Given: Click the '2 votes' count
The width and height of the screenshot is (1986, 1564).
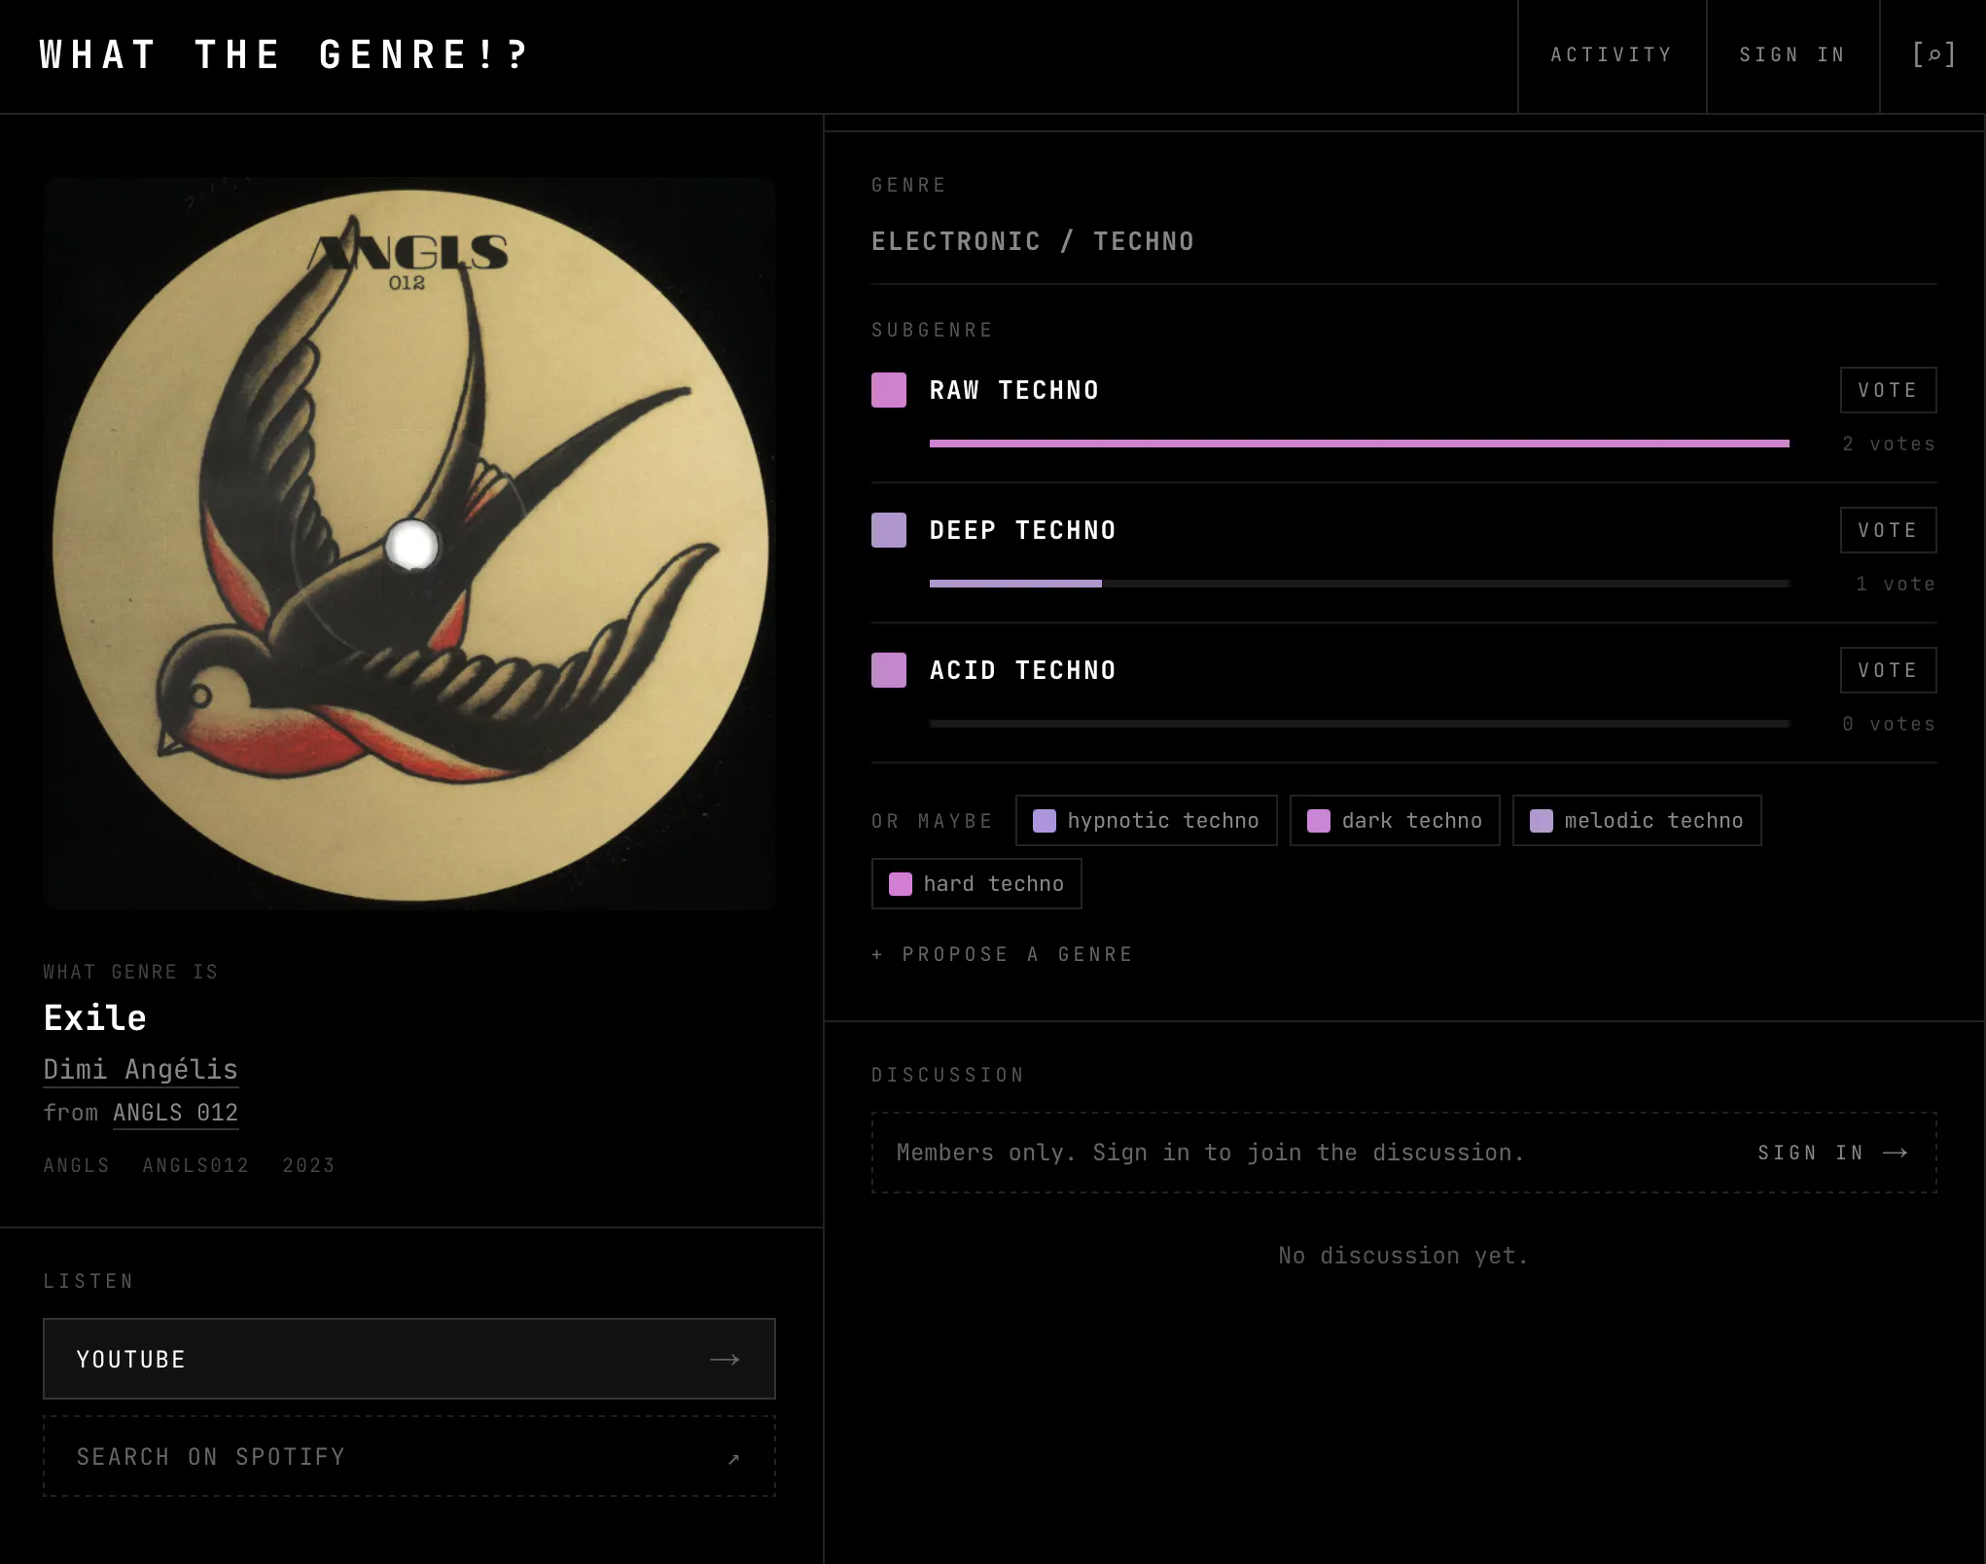Looking at the screenshot, I should coord(1889,444).
